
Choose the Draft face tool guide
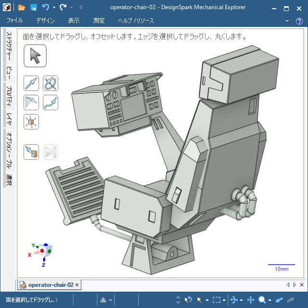click(31, 103)
